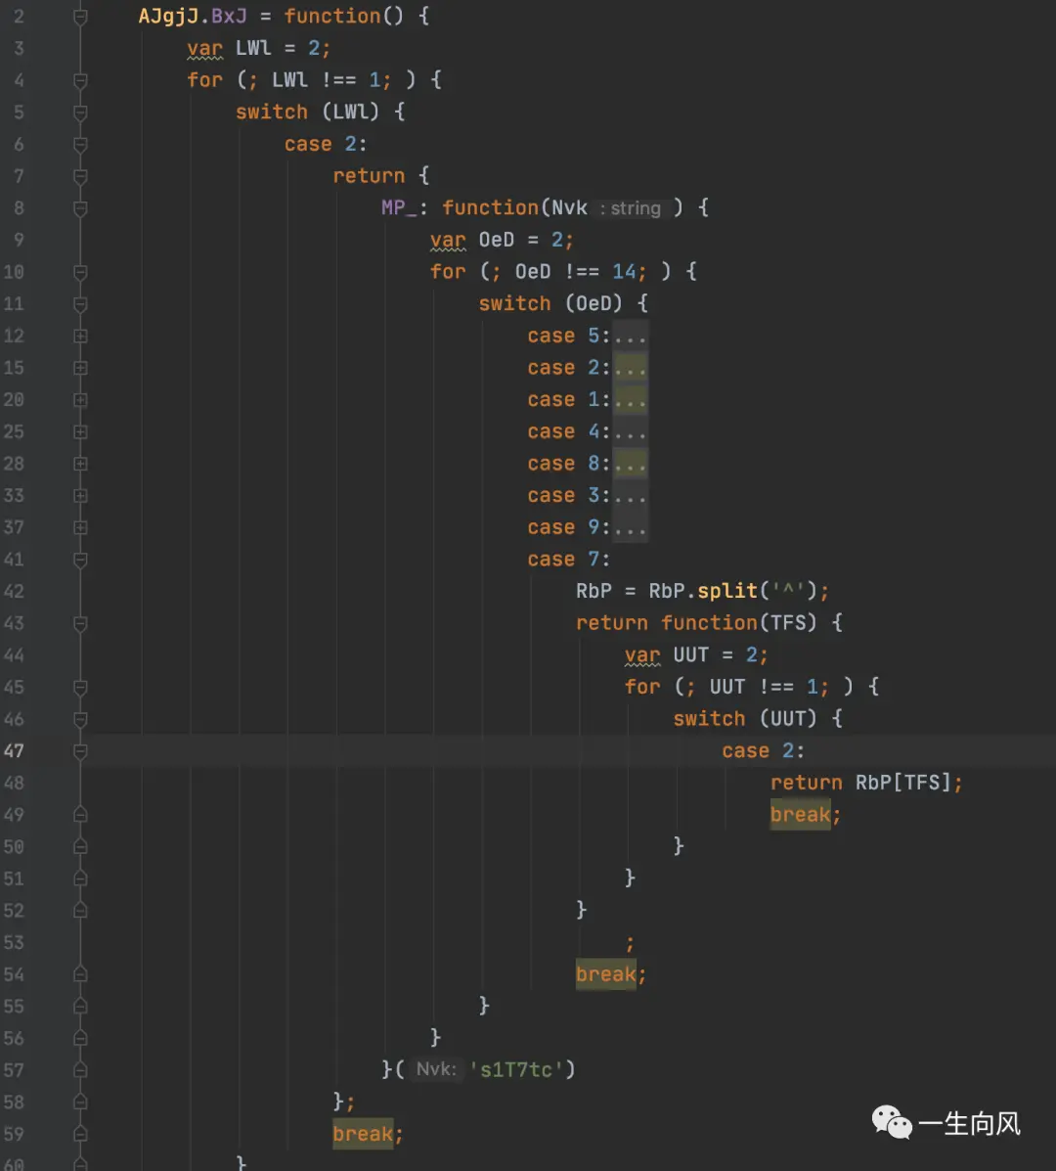
Task: Click 'var' keyword before OeD on line 9
Action: (448, 241)
